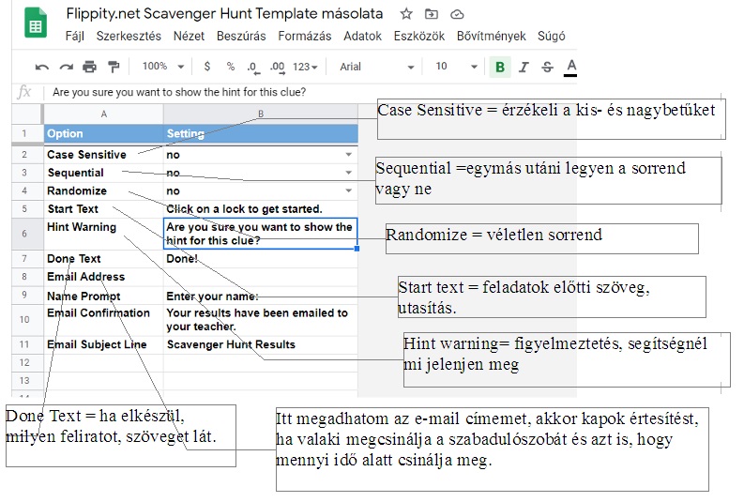The height and width of the screenshot is (502, 744).
Task: Print the spreadsheet
Action: [x=89, y=67]
